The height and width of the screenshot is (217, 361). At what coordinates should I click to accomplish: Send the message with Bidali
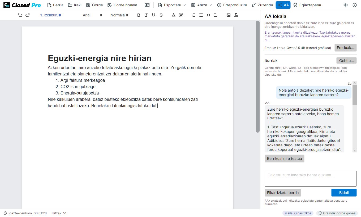coord(344,193)
